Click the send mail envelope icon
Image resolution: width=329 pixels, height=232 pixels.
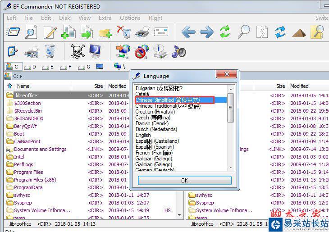click(161, 32)
